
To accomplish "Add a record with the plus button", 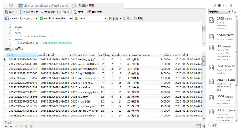I will (6, 126).
